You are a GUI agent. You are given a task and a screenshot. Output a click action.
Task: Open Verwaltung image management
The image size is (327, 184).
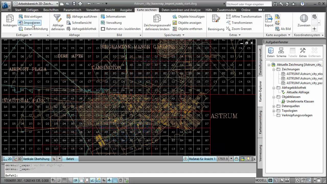(x=111, y=23)
